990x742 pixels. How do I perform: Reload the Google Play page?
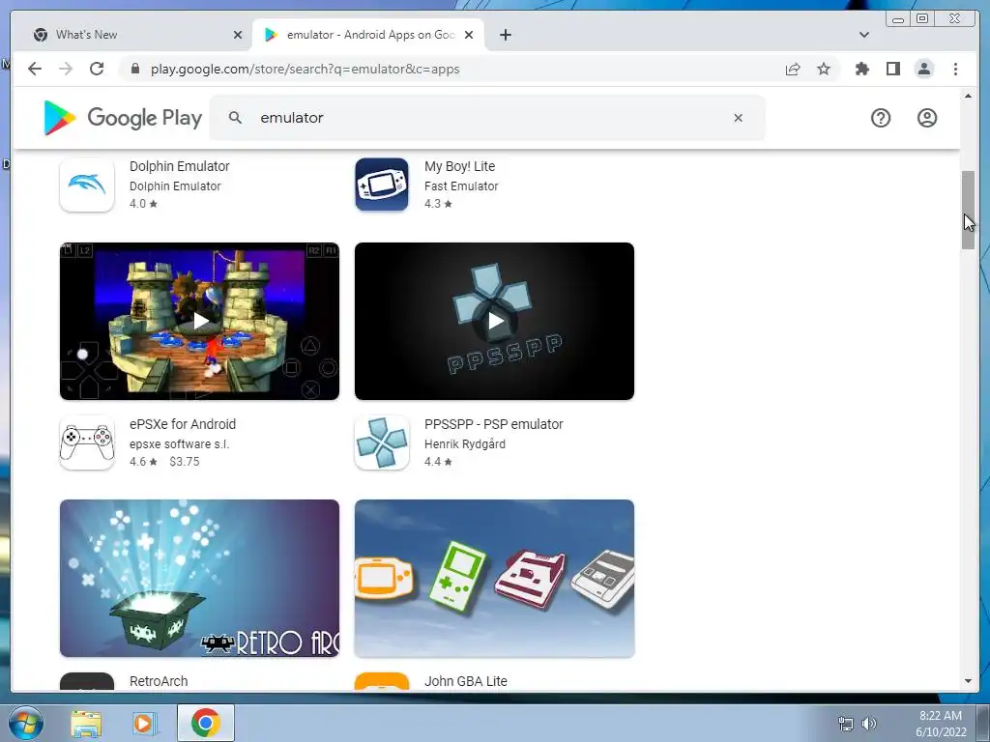click(97, 69)
